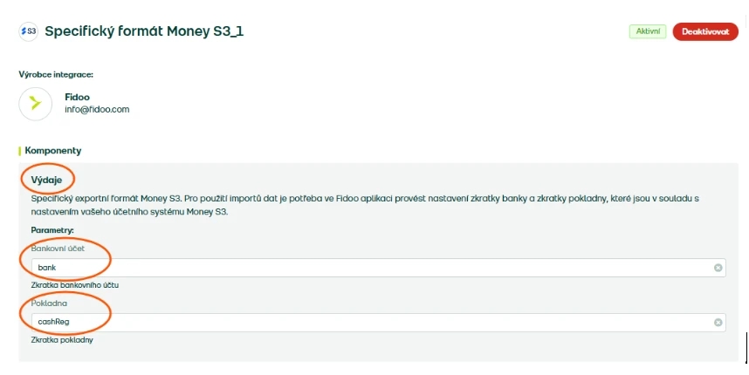This screenshot has height=375, width=749.
Task: Click the Specifický exportní formát description paragraph
Action: [x=365, y=205]
